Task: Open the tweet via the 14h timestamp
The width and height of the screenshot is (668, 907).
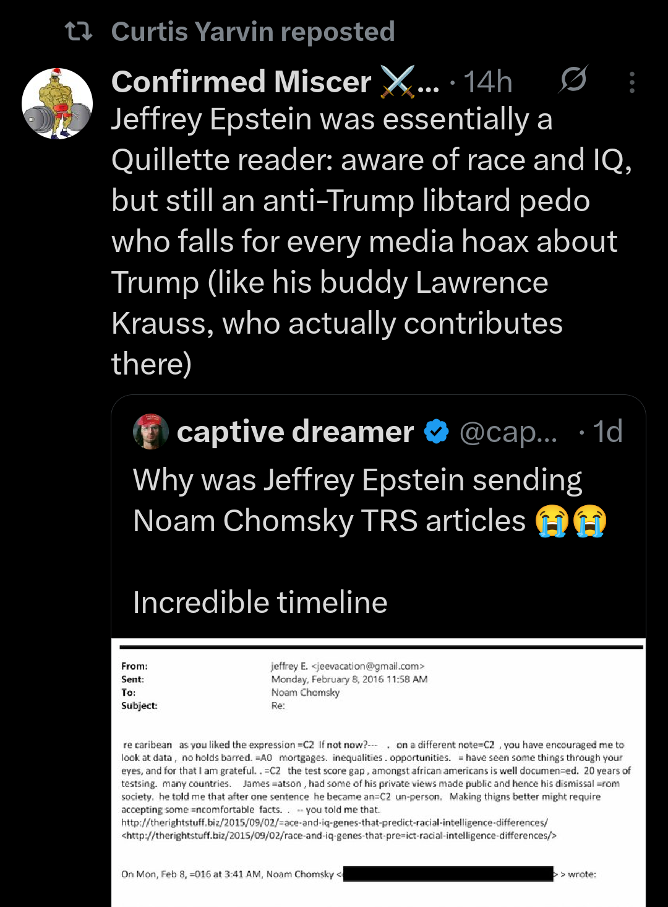Action: tap(488, 81)
